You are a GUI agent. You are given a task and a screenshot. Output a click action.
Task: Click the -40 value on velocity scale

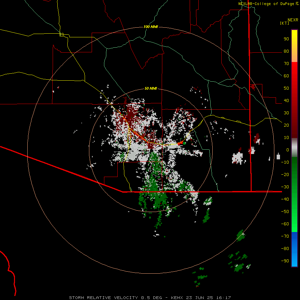point(285,199)
